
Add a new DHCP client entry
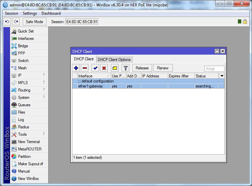coord(76,68)
